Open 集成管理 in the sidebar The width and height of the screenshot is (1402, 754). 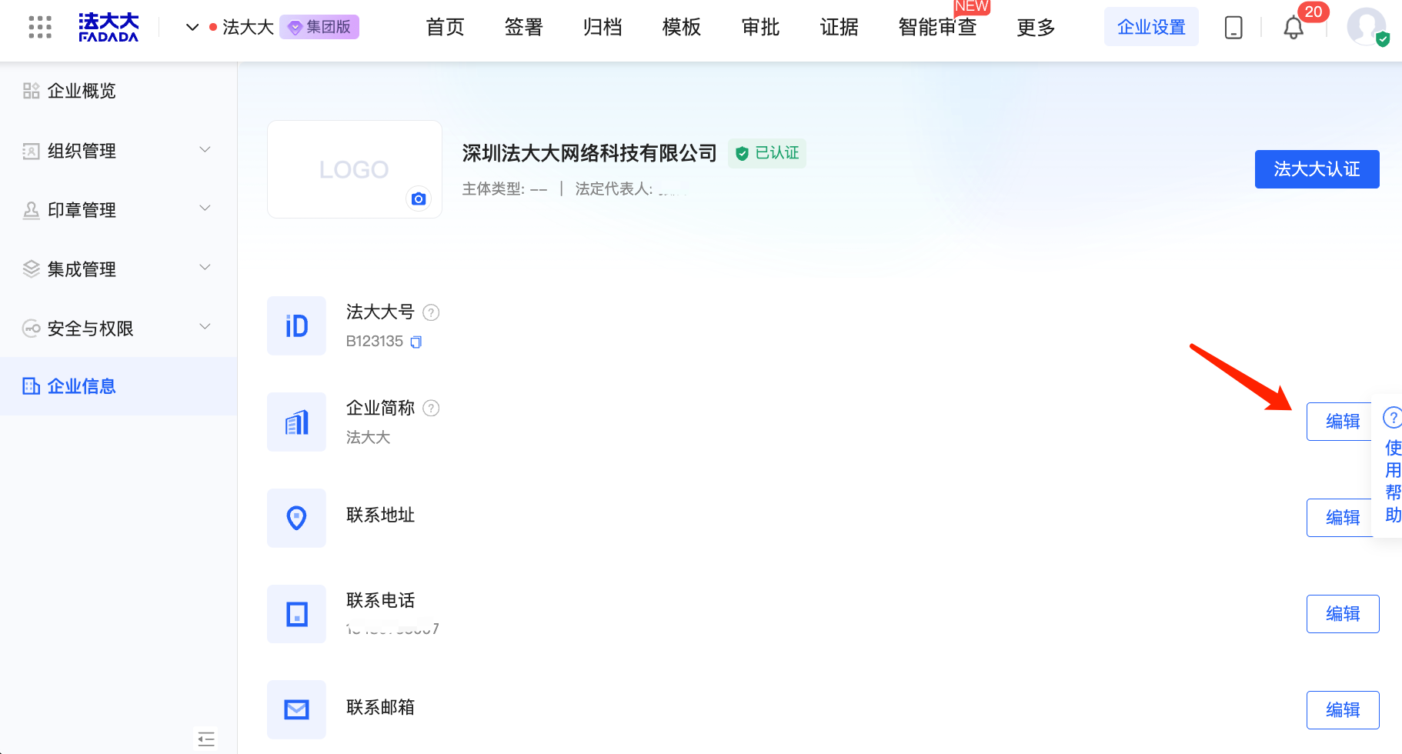(x=82, y=269)
